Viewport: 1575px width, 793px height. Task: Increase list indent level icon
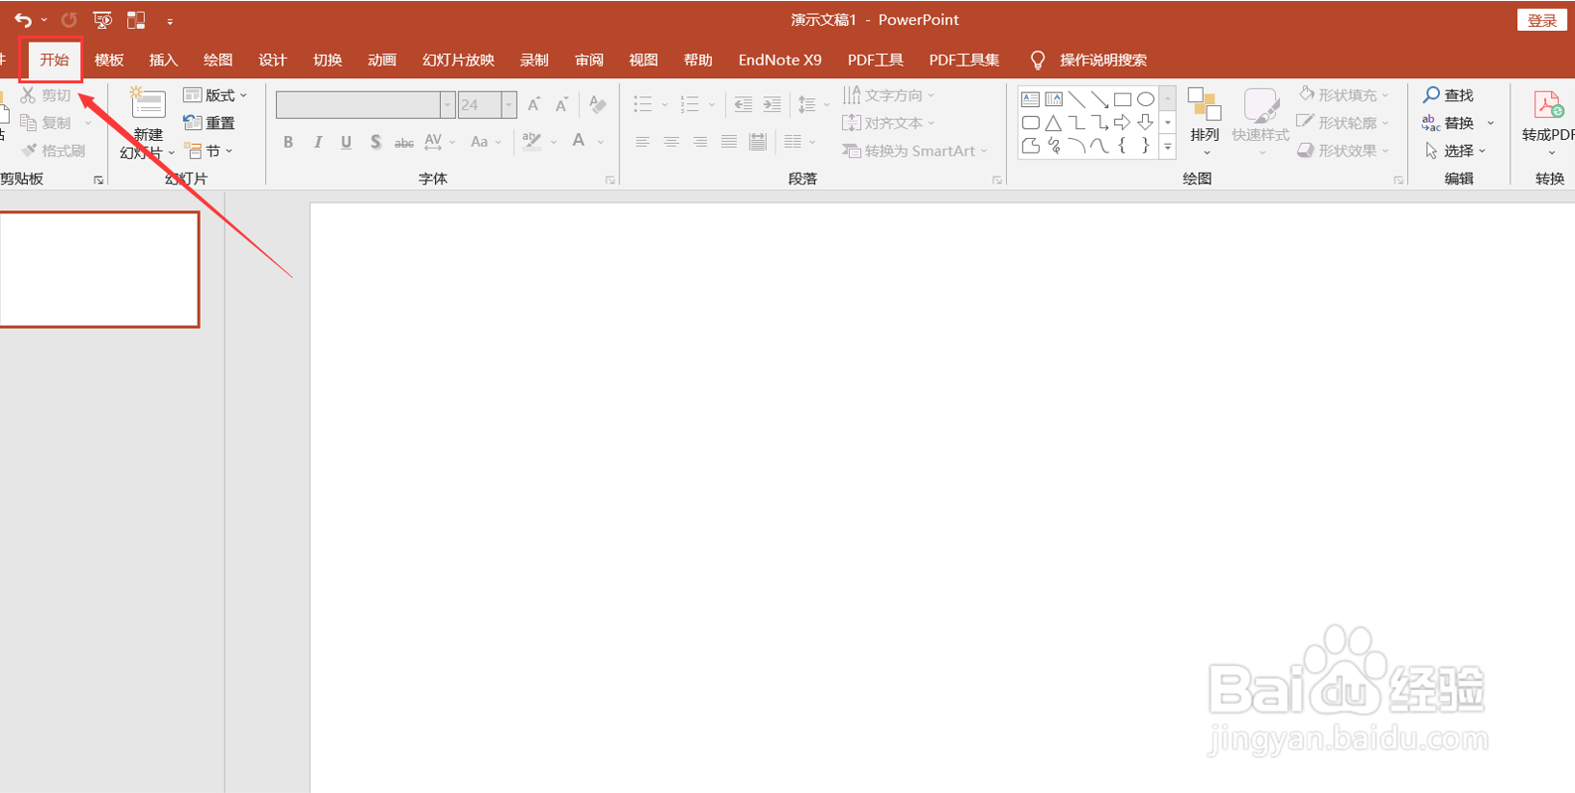coord(772,104)
